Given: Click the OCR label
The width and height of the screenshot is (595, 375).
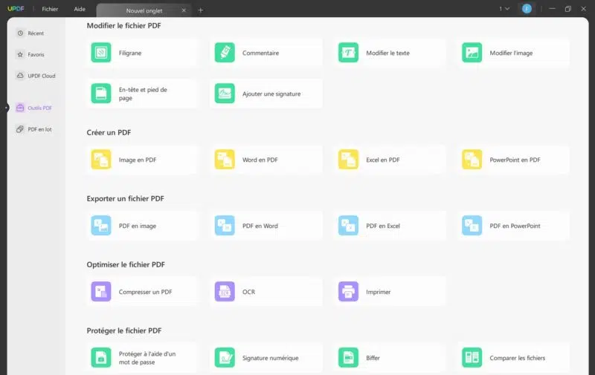Looking at the screenshot, I should coord(249,292).
